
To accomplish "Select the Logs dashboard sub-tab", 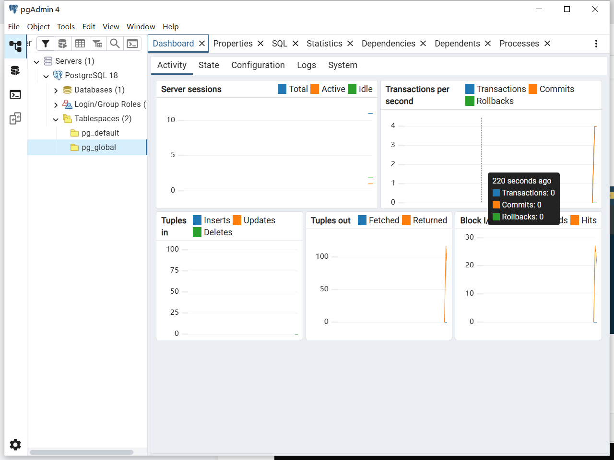I will [307, 65].
